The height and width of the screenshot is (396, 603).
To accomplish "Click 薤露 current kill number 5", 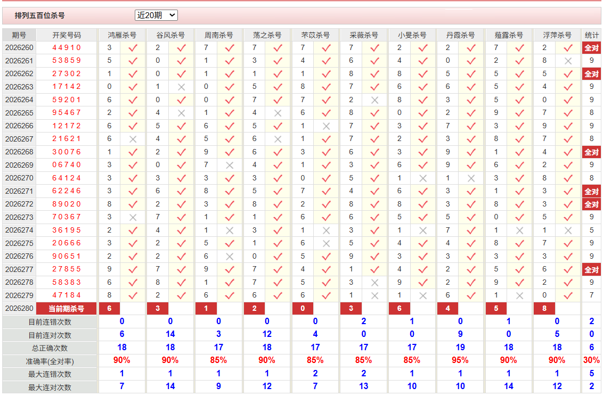I will point(496,308).
